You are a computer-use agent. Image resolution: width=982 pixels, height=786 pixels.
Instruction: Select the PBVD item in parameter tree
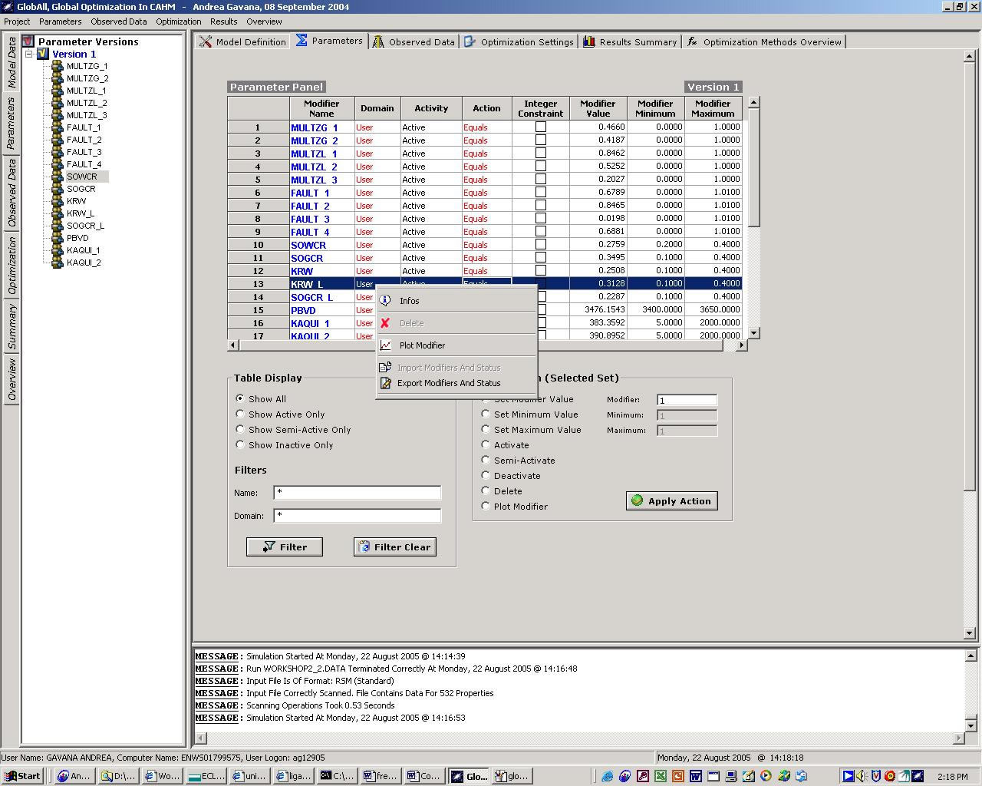coord(77,238)
